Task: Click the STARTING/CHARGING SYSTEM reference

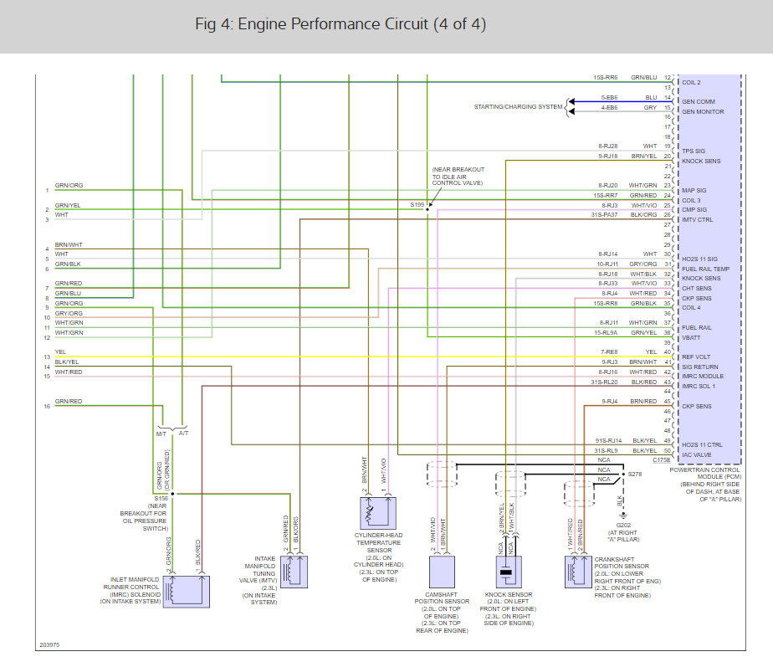Action: [x=518, y=106]
